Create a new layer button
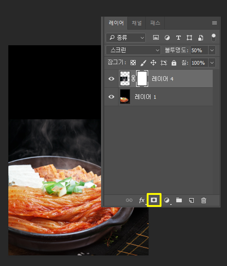Screen dimensions: 227x266 pos(191,200)
